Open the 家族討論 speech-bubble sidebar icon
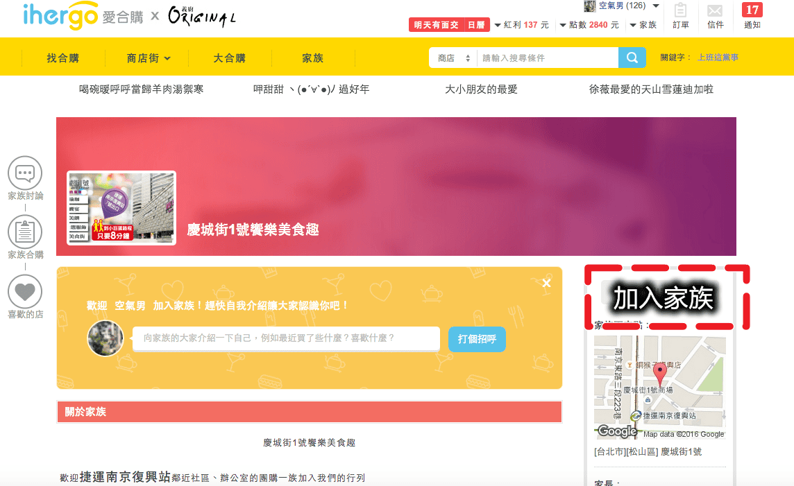Screen dimensions: 794x486 coord(25,174)
